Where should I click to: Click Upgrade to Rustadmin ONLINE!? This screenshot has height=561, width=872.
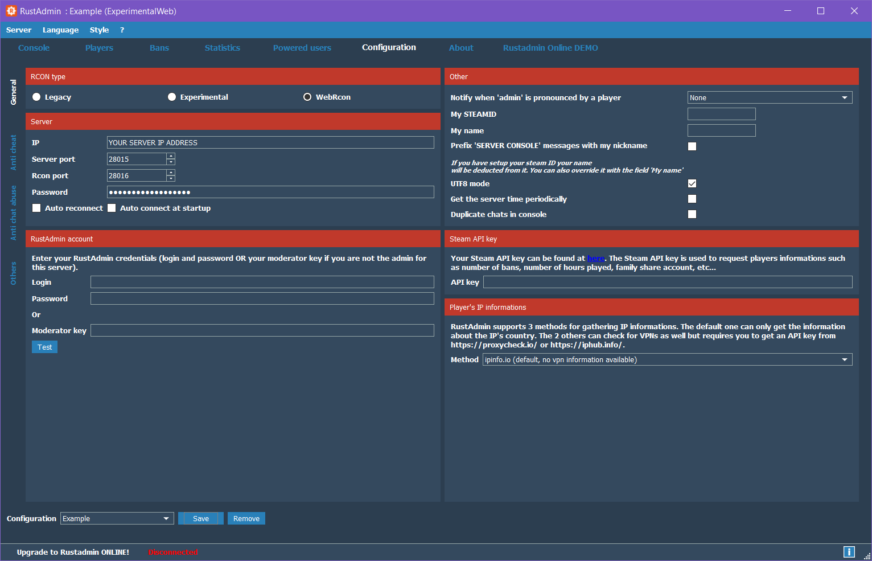pos(73,552)
